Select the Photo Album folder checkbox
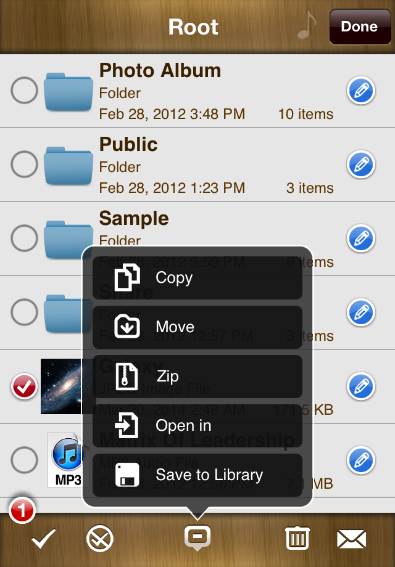 tap(24, 90)
